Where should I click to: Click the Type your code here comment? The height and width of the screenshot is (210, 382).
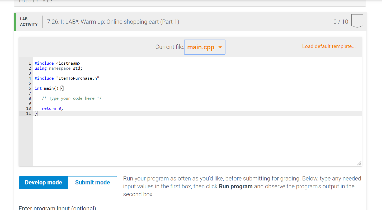point(72,98)
